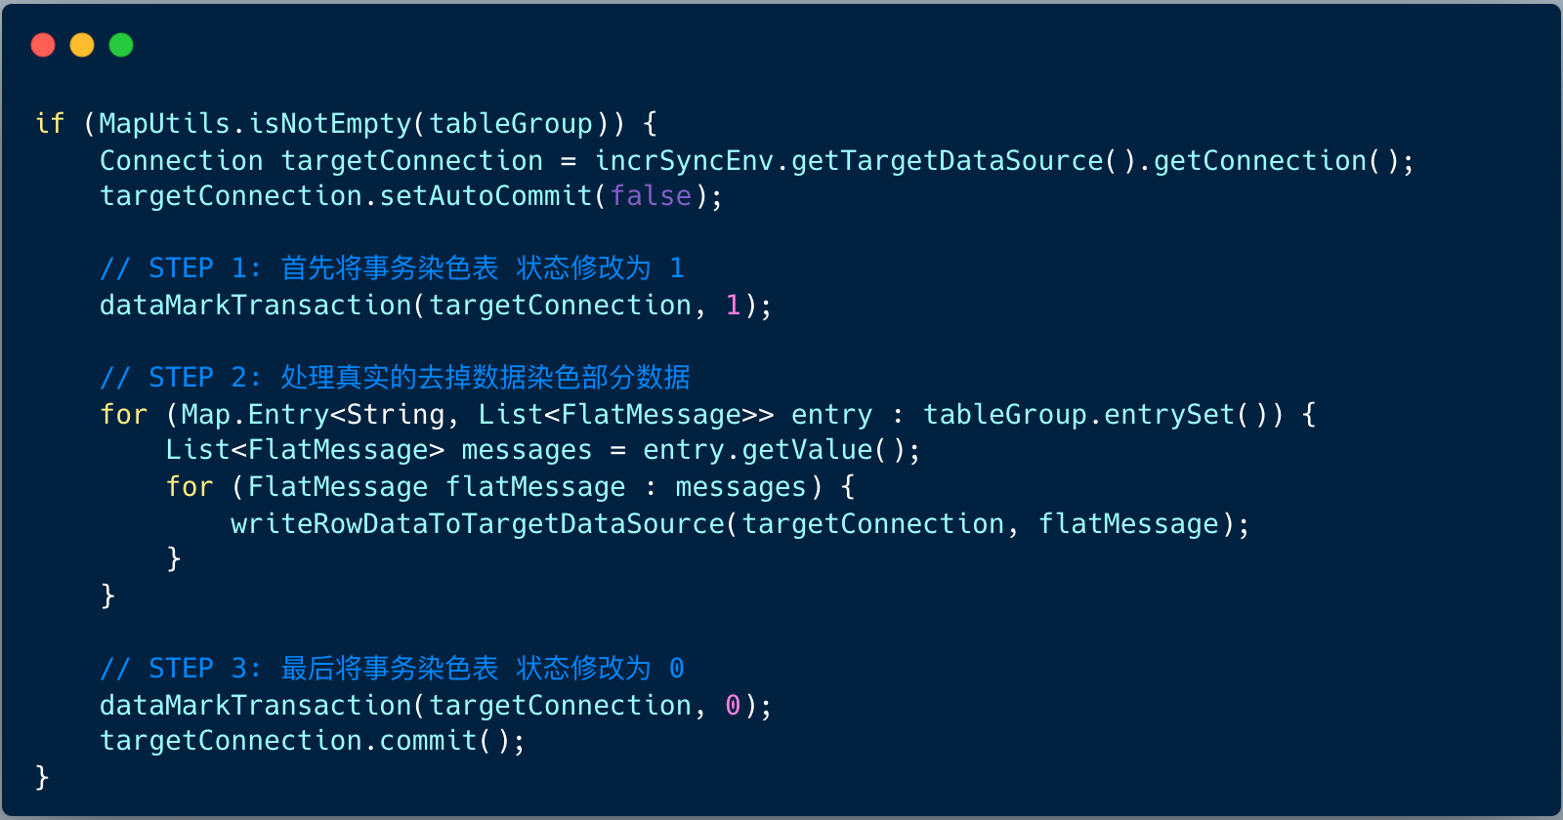This screenshot has height=820, width=1563.
Task: Click 'writeRowDataToTargetDataSource' method call
Action: pyautogui.click(x=478, y=524)
